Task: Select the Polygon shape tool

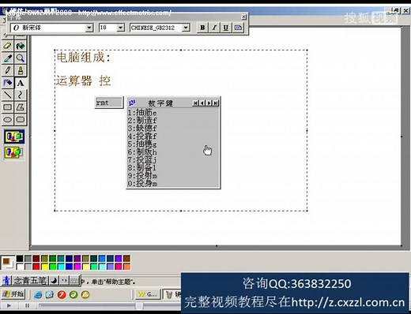Action: click(x=21, y=107)
